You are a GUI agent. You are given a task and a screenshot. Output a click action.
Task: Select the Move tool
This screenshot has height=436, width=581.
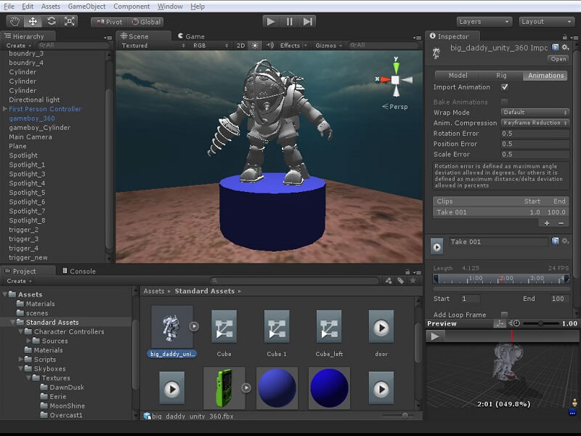[x=33, y=22]
